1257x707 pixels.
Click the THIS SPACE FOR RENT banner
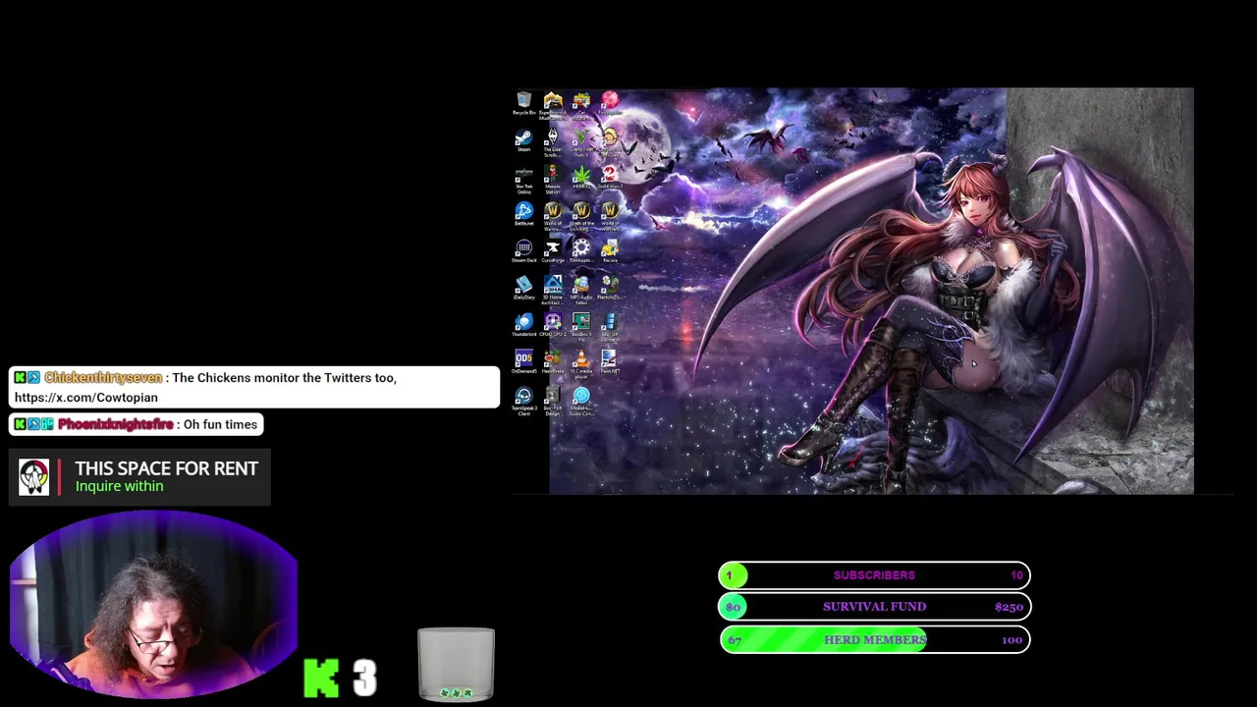(x=139, y=476)
